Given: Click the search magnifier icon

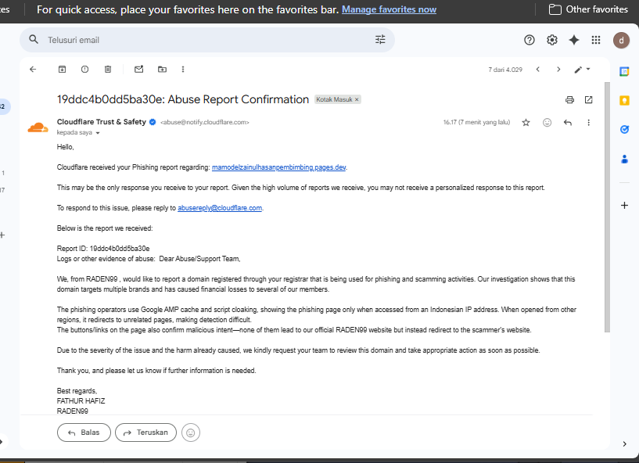Looking at the screenshot, I should click(34, 40).
